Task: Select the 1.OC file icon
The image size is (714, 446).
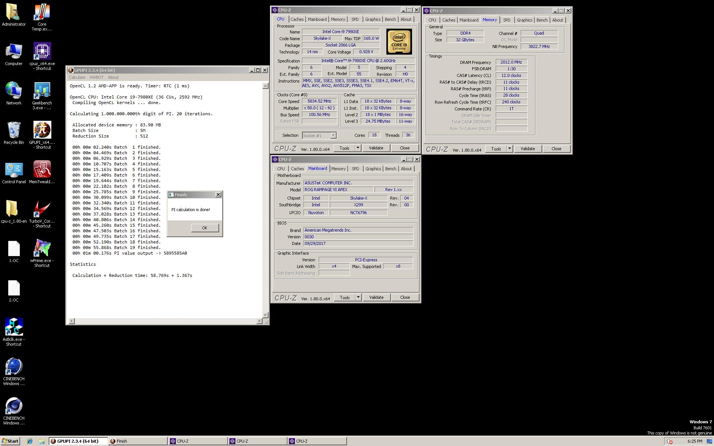Action: [13, 249]
